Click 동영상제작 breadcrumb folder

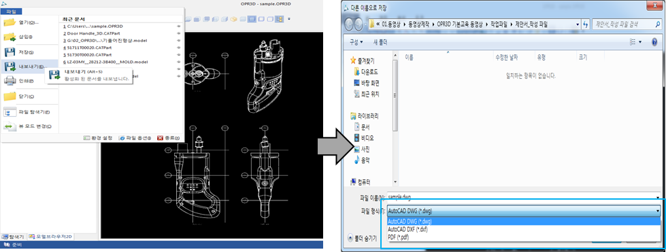420,24
